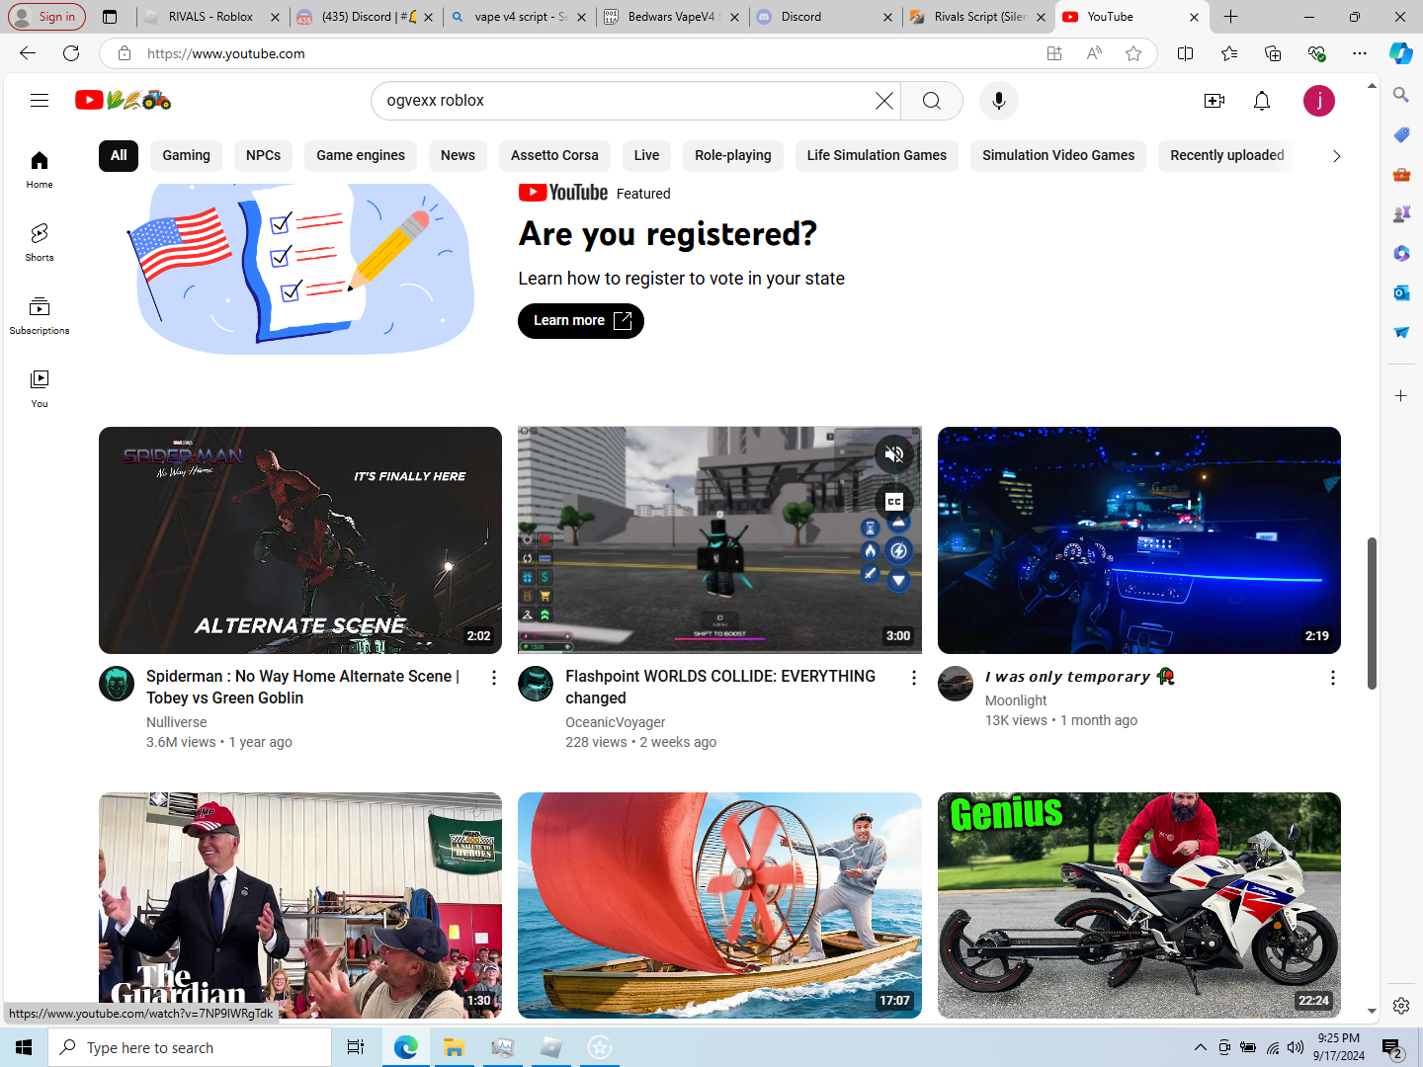Screen dimensions: 1423x1067
Task: Clear the search text with X icon
Action: coord(884,101)
